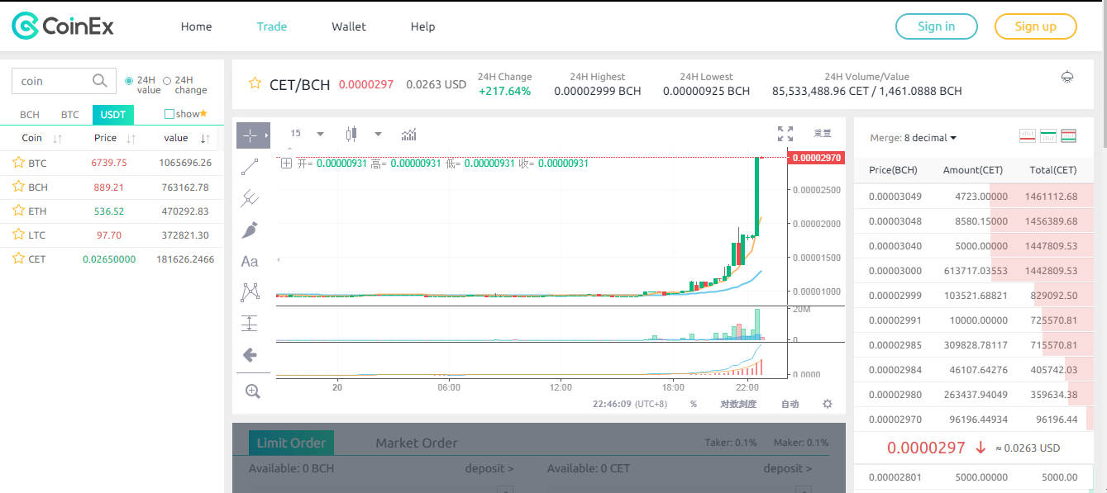Click the 0.00002801 buy order price

coord(895,476)
